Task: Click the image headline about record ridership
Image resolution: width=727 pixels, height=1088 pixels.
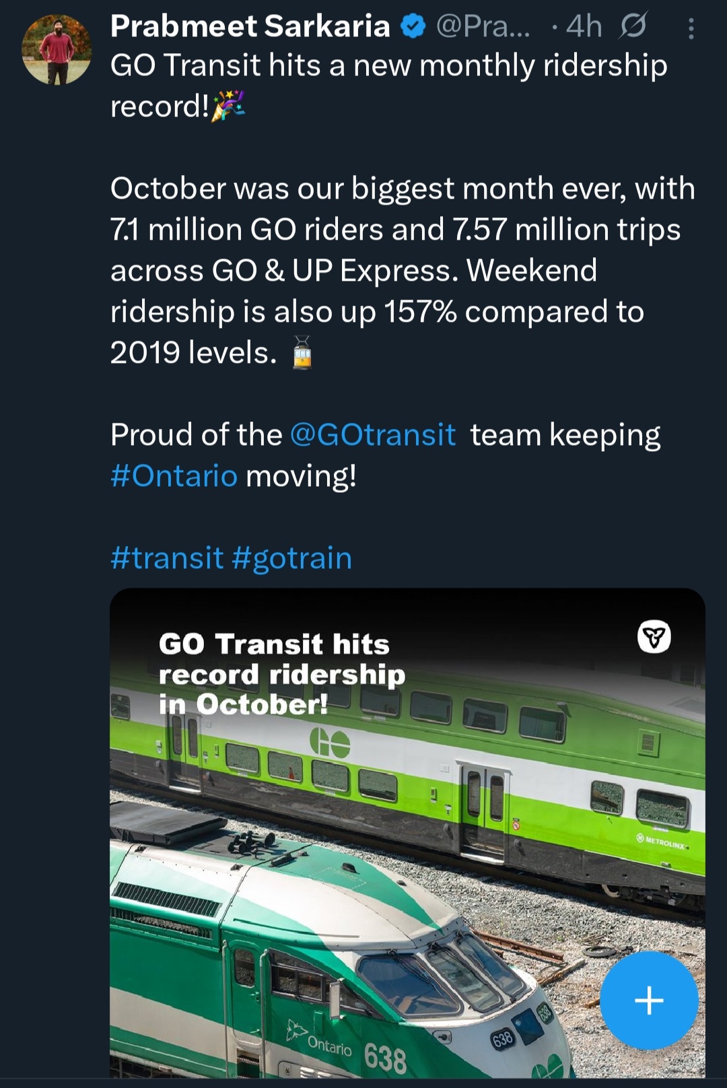Action: click(281, 674)
